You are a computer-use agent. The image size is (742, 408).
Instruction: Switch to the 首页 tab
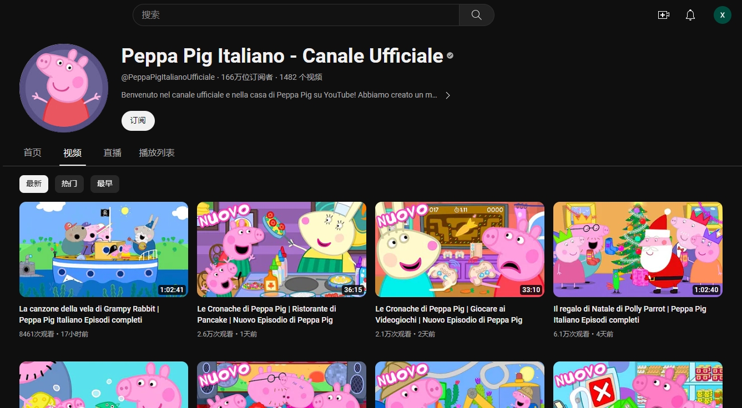pyautogui.click(x=33, y=152)
